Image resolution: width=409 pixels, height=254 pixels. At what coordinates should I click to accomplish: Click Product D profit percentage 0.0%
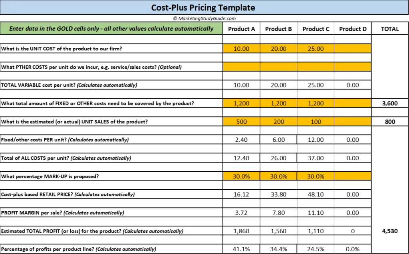(352, 249)
